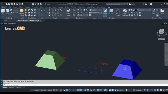Open the Unsaved View dropdown
Viewport: 168px width, 94px height.
tap(95, 13)
